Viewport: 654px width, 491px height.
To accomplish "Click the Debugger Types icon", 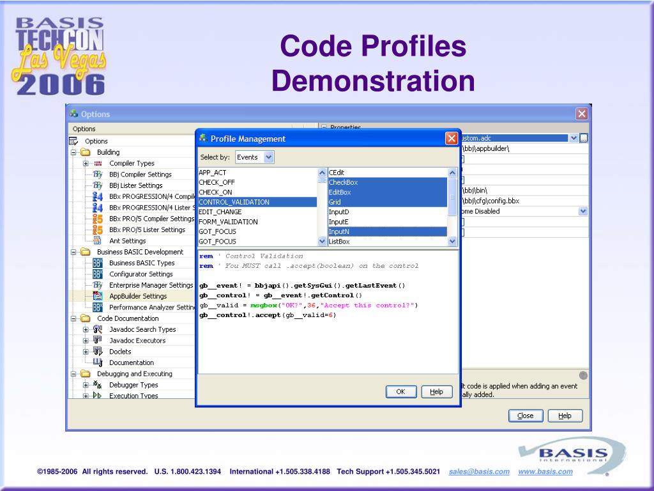I will [x=98, y=384].
